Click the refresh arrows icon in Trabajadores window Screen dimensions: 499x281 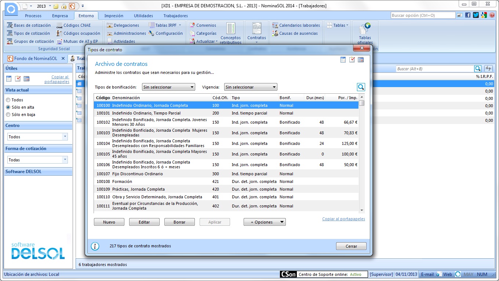[x=488, y=68]
